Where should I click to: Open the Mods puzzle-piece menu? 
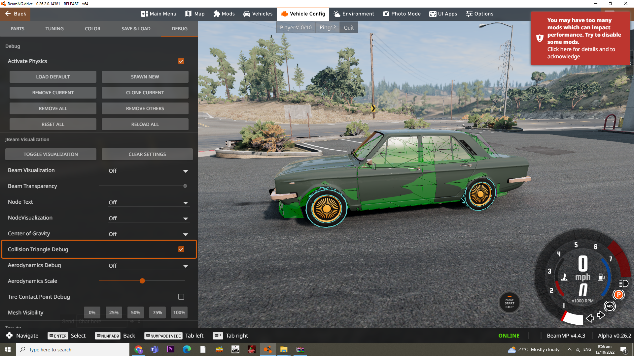click(224, 14)
